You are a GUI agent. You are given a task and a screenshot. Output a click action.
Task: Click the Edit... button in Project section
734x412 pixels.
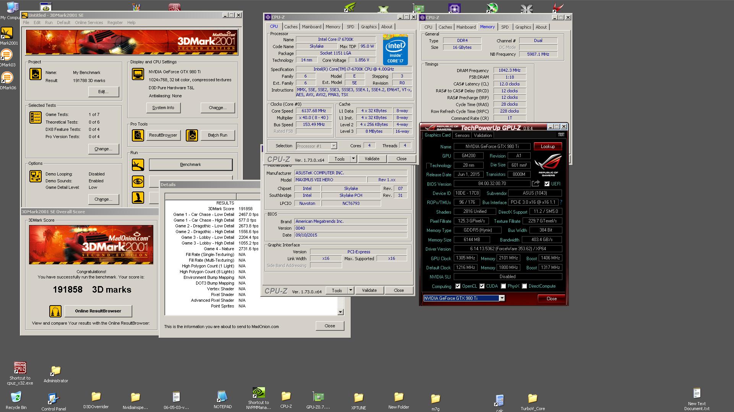(x=103, y=92)
